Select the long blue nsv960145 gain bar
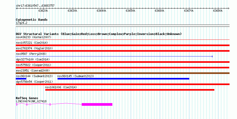This screenshot has width=237, height=119. point(123,79)
